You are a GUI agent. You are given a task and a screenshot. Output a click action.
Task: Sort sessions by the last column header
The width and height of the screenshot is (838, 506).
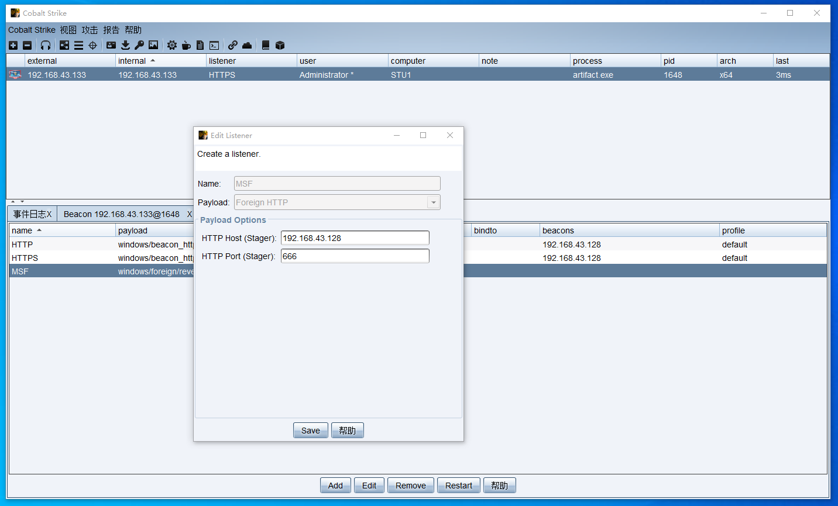point(801,61)
